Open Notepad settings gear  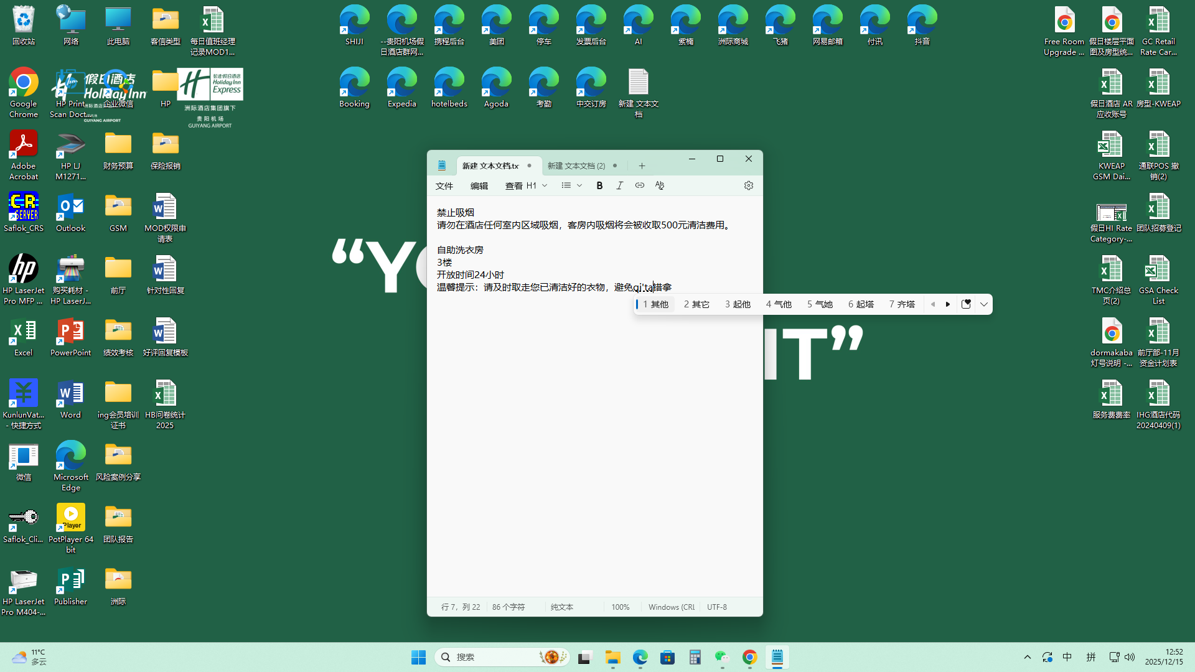point(748,185)
